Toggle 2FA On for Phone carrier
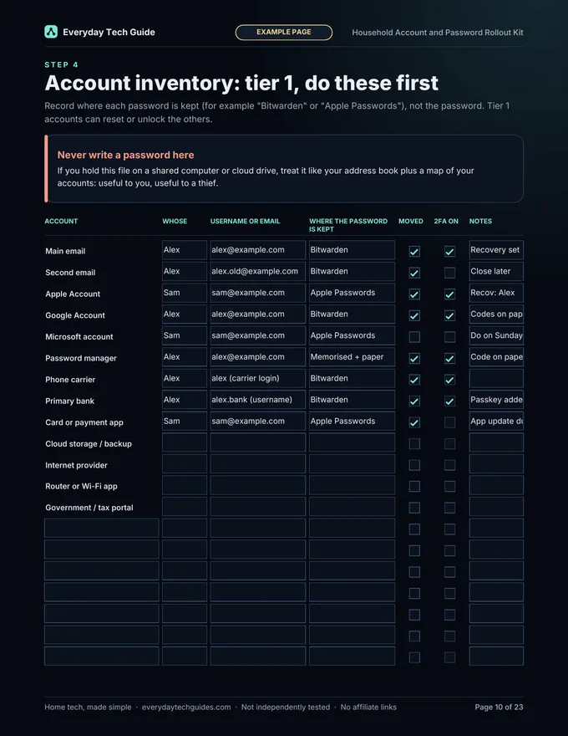The width and height of the screenshot is (568, 736). tap(449, 380)
